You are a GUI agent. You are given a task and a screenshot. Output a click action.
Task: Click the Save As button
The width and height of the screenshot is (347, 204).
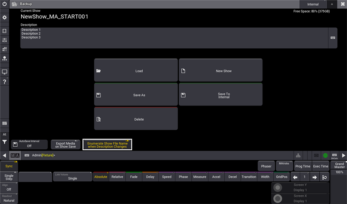tap(136, 95)
